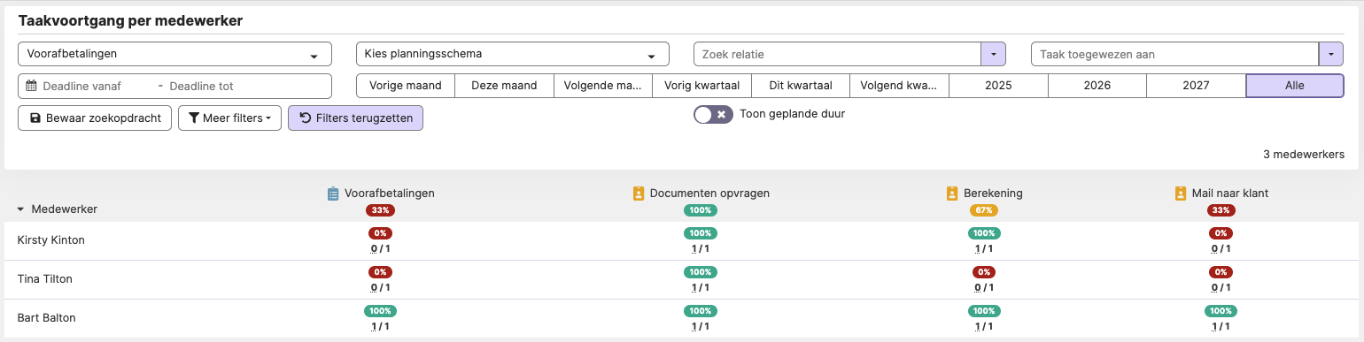This screenshot has width=1364, height=342.
Task: Toggle the Toon geplande duur switch
Action: [713, 114]
